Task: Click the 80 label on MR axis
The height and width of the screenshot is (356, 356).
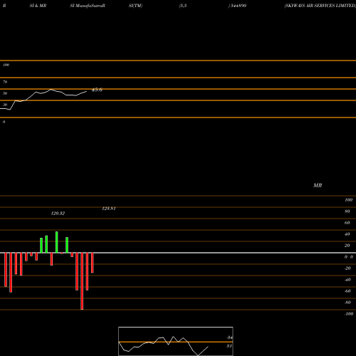Action: [347, 211]
